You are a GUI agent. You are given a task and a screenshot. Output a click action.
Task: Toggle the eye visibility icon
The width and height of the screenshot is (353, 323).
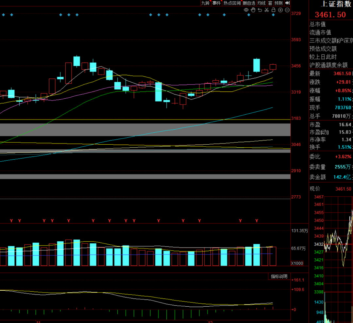point(246,10)
